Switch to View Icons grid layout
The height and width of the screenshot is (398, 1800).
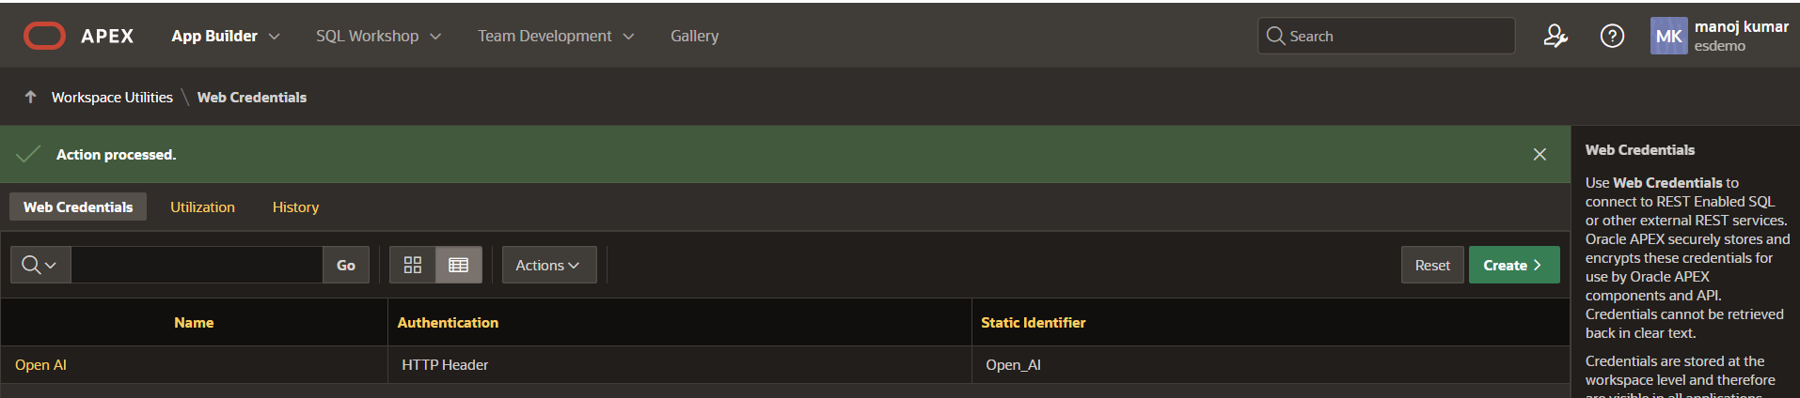pos(413,265)
